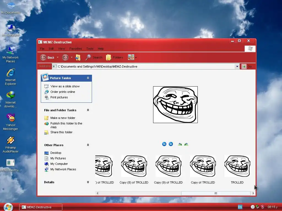282x211 pixels.
Task: Open the View menu
Action: pos(61,49)
